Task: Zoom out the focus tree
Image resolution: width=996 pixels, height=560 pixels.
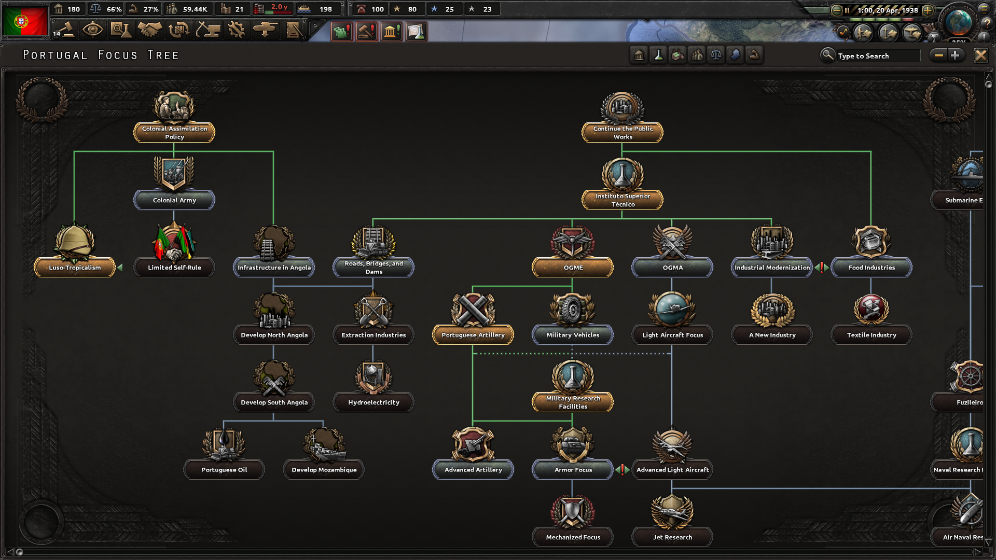Action: click(x=939, y=55)
